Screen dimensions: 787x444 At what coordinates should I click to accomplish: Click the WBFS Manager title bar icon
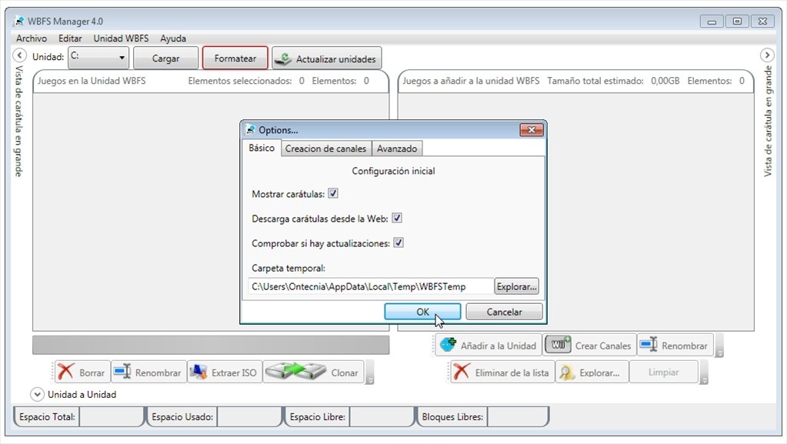coord(19,21)
